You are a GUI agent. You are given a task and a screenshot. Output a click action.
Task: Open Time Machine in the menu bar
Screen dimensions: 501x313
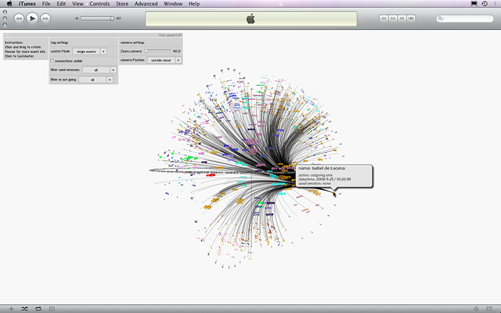(485, 4)
